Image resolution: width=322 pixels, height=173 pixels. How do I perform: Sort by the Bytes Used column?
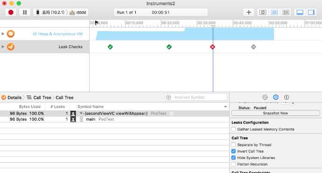tap(30, 107)
